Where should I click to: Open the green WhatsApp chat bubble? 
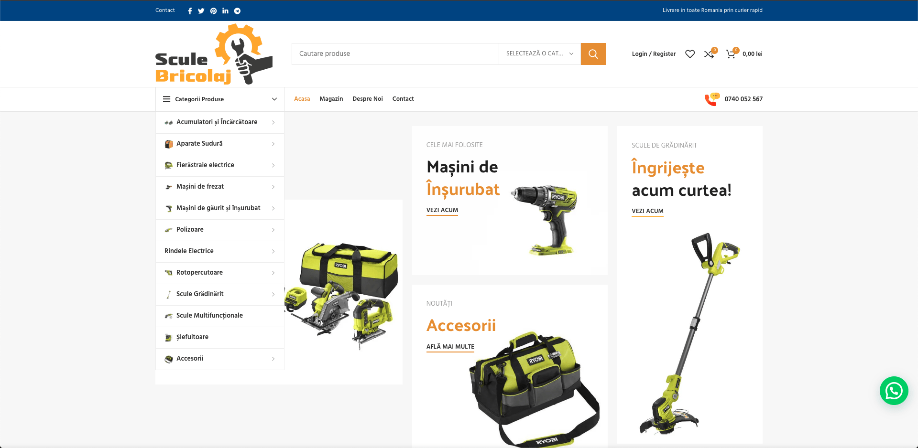coord(894,391)
